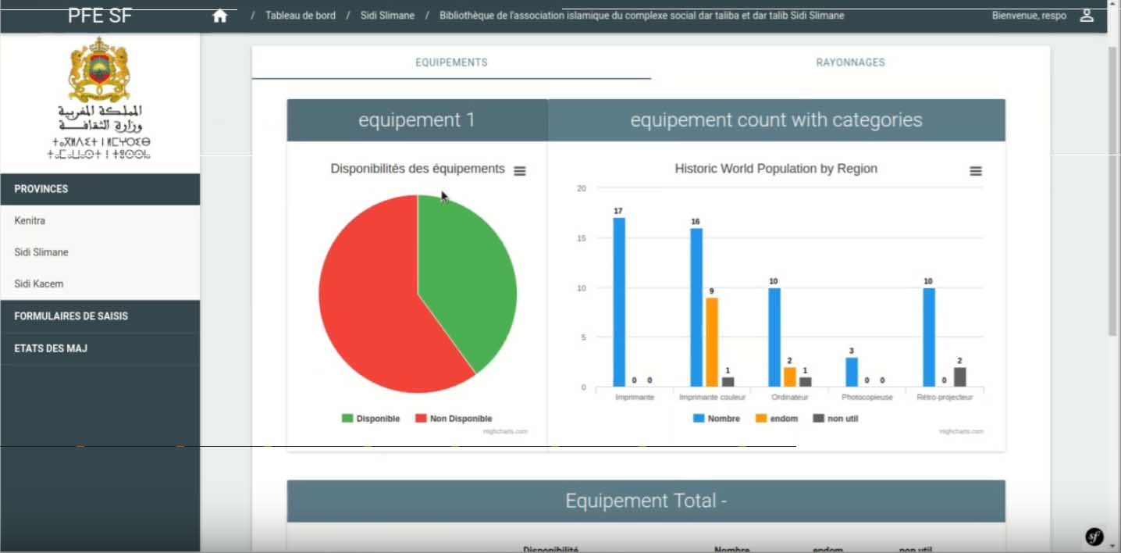This screenshot has height=553, width=1121.
Task: Open Kenitra province link
Action: pos(30,221)
